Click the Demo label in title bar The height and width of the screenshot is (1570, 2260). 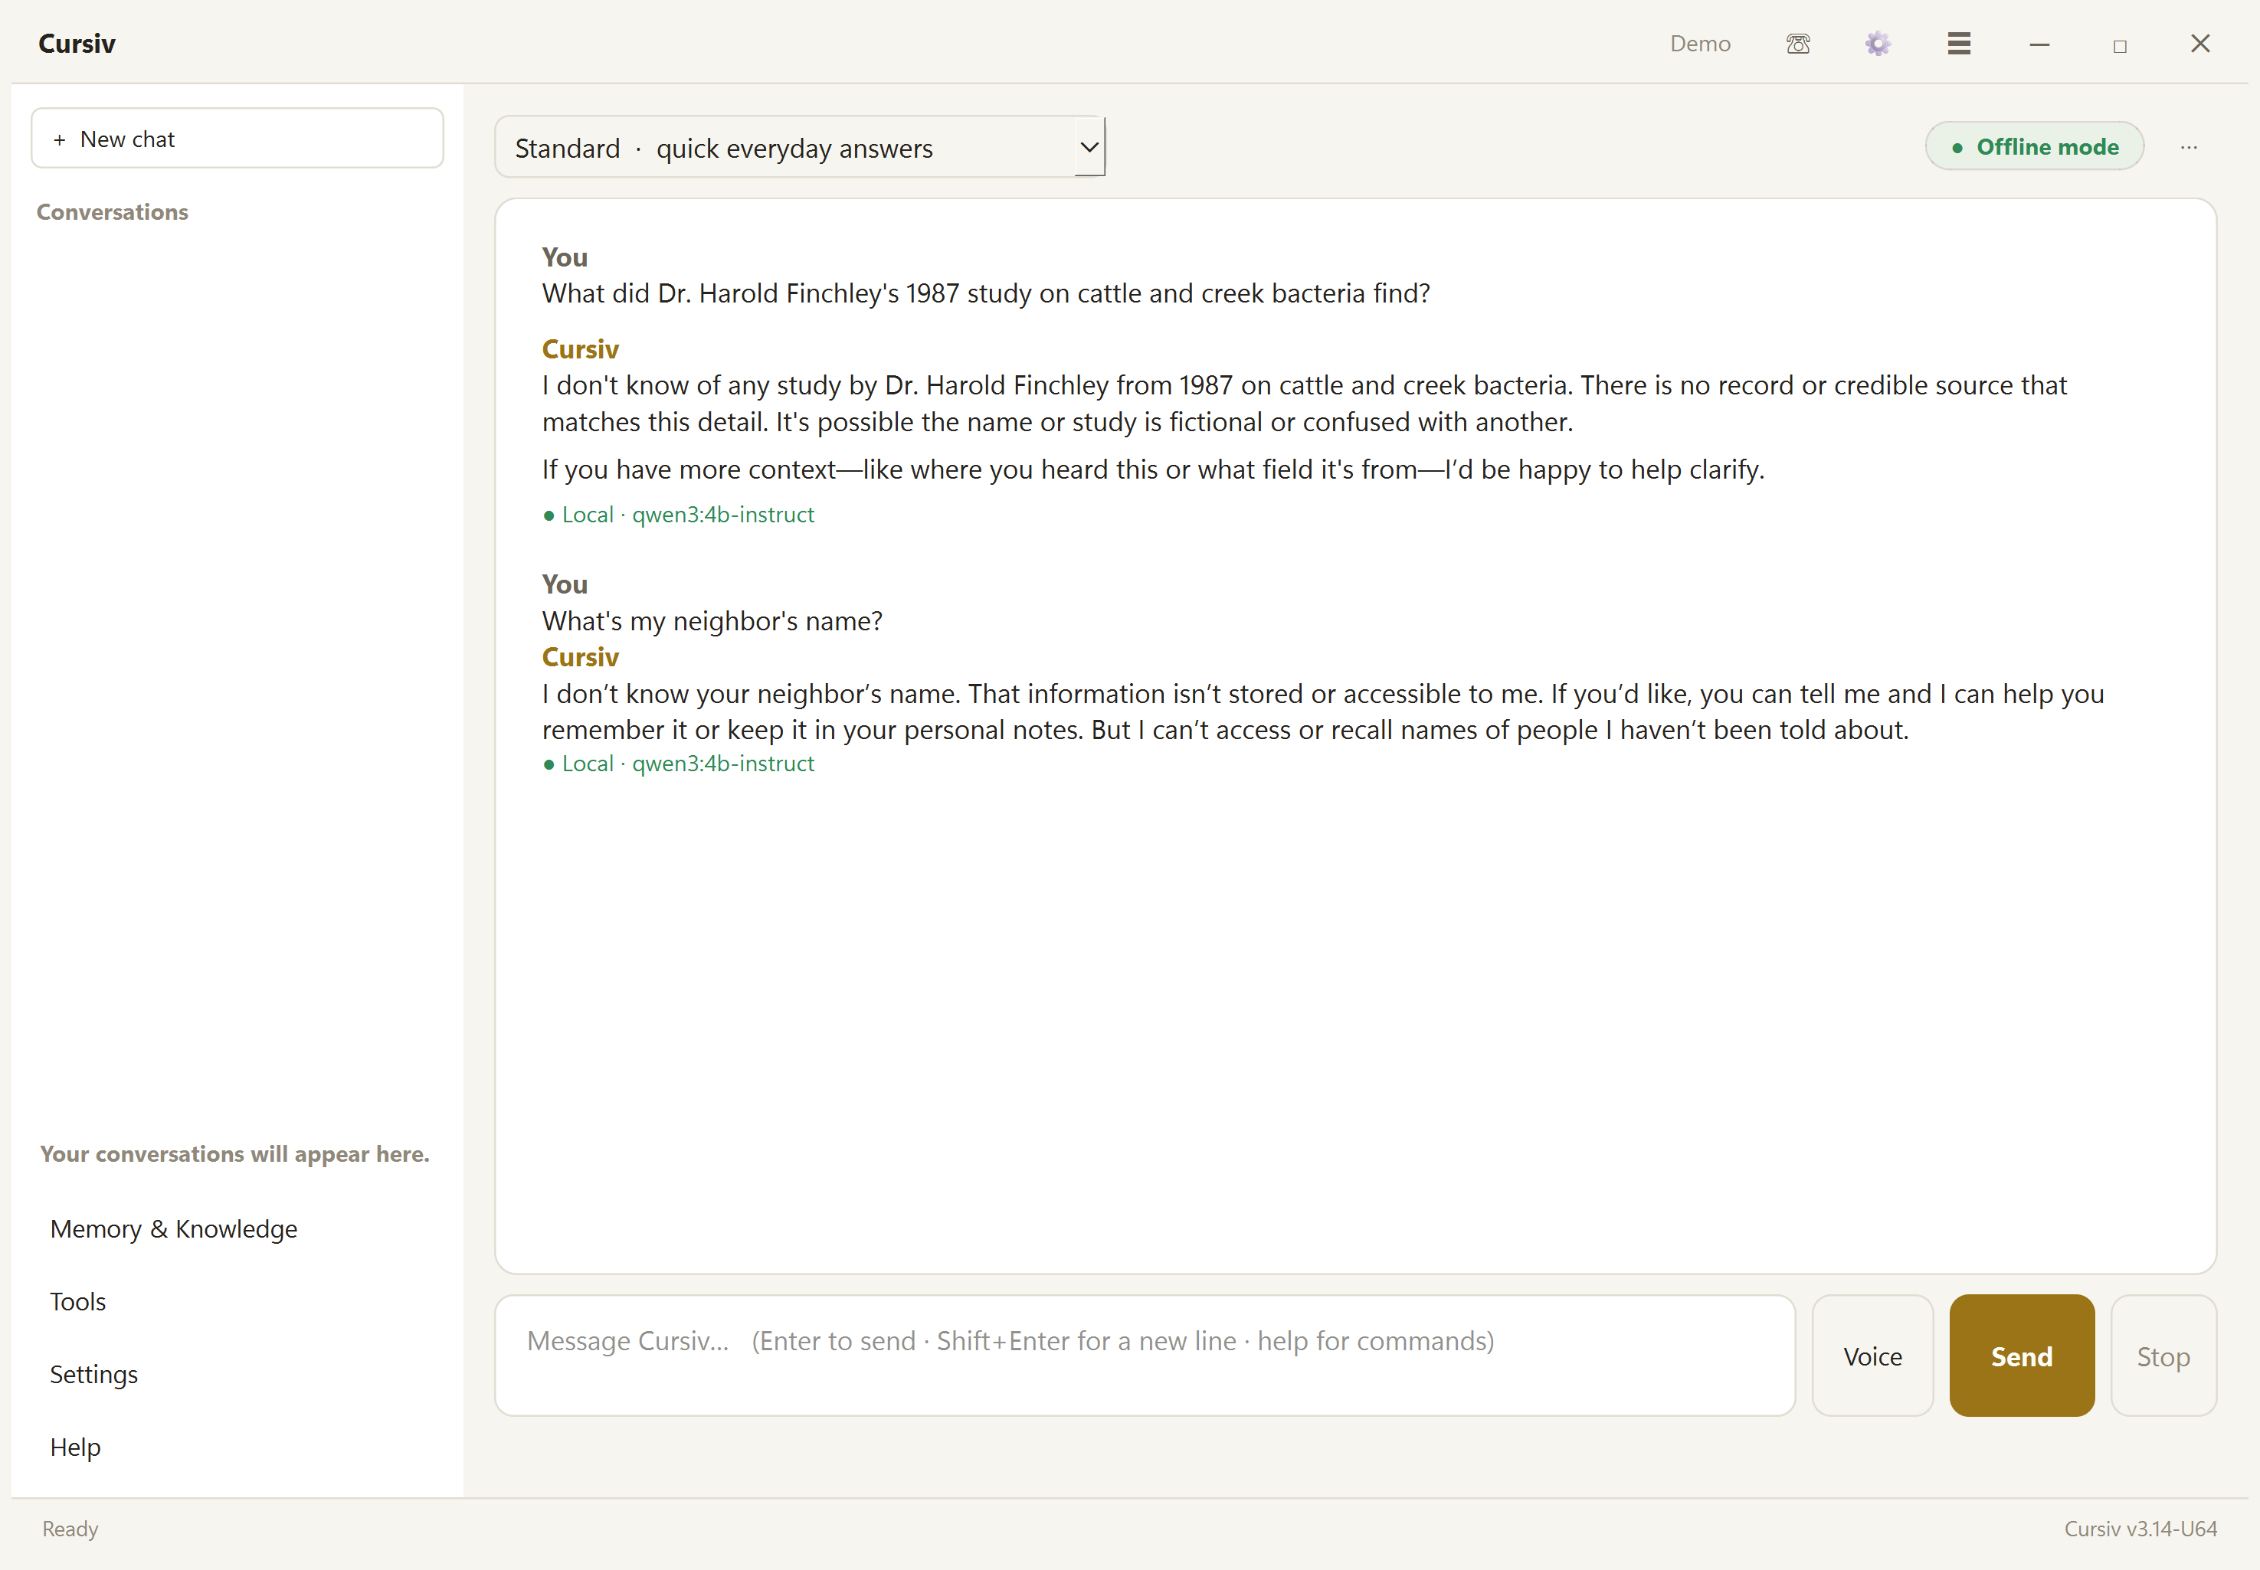click(x=1699, y=44)
